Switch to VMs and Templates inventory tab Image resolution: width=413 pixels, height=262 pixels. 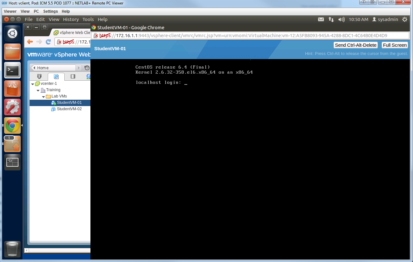56,77
